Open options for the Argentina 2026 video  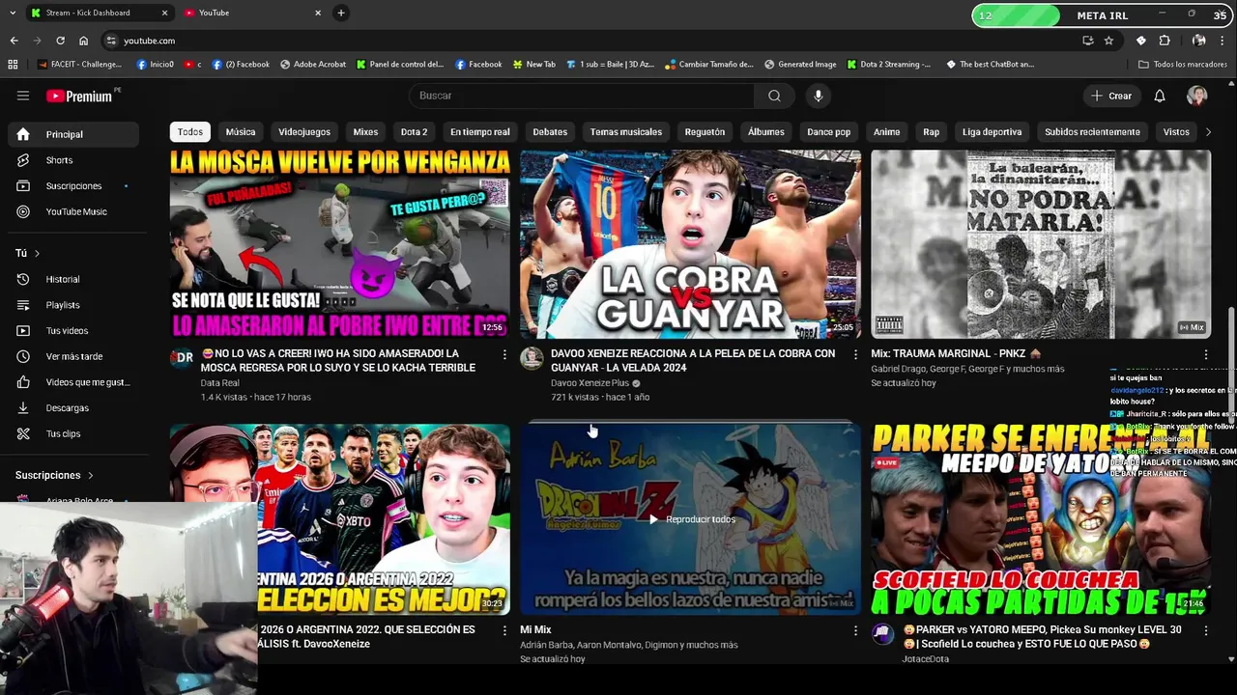pyautogui.click(x=503, y=630)
